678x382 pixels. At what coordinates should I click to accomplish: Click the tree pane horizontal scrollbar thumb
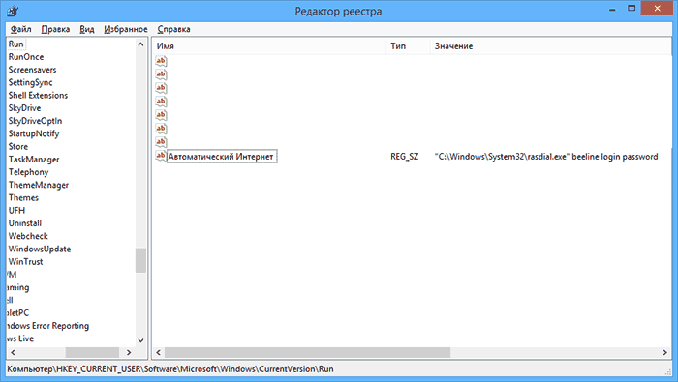pos(92,352)
